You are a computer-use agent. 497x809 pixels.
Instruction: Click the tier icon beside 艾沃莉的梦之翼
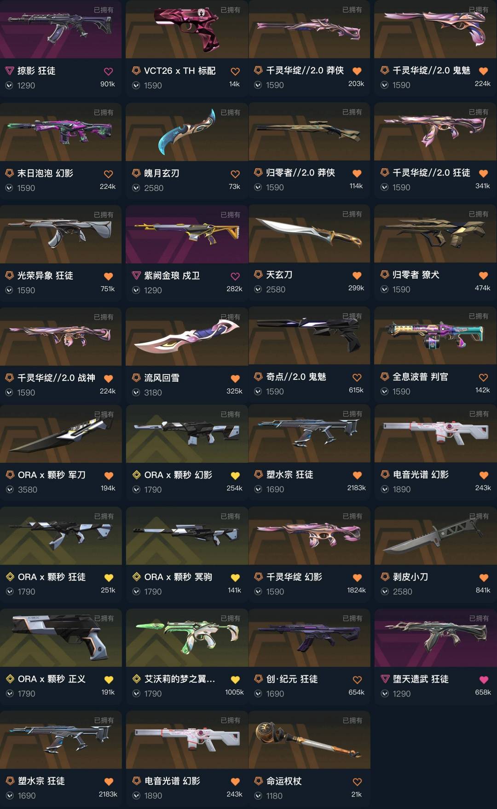click(137, 679)
